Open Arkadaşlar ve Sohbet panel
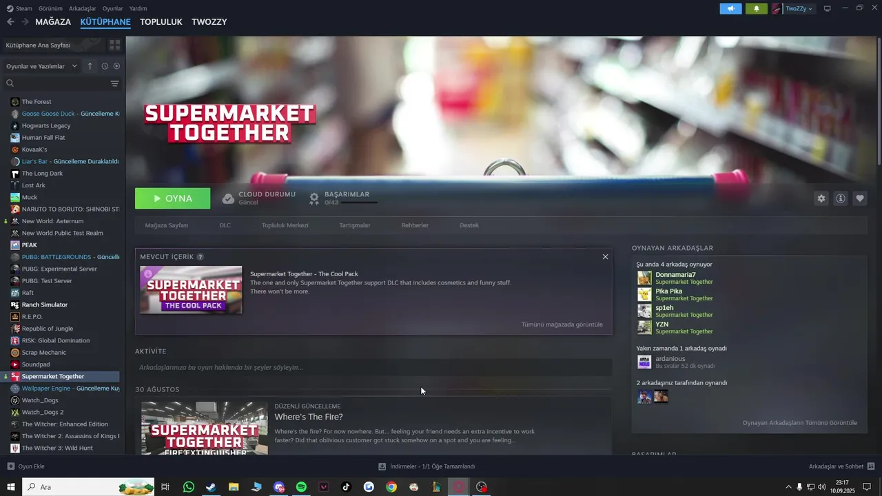 coord(841,466)
